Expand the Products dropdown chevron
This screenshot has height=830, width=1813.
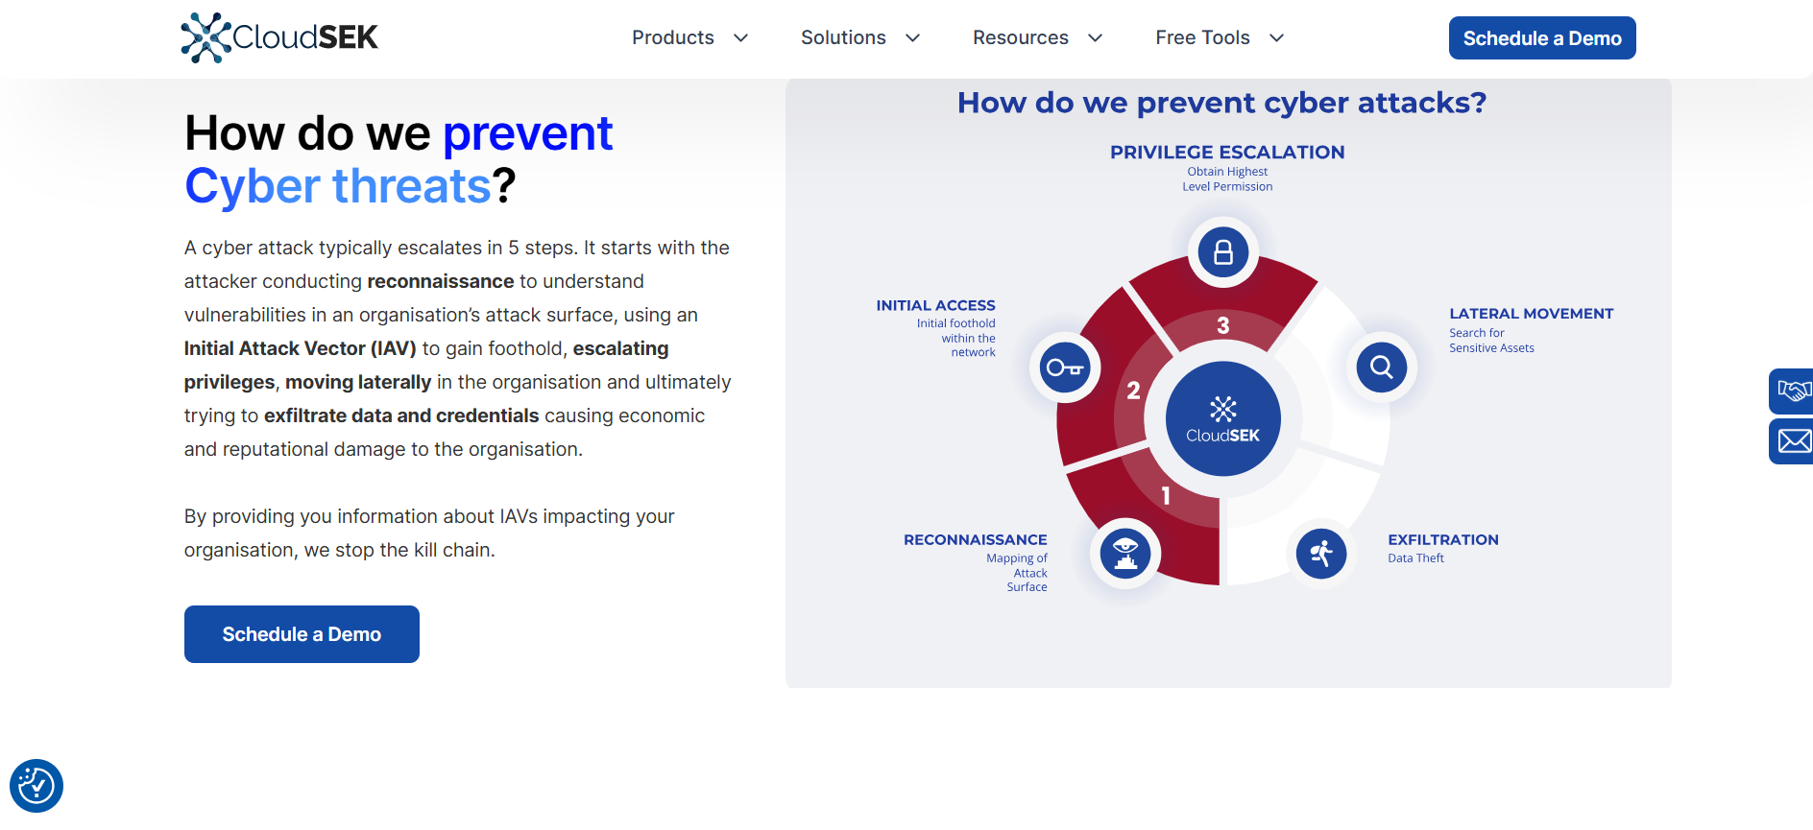pos(740,38)
